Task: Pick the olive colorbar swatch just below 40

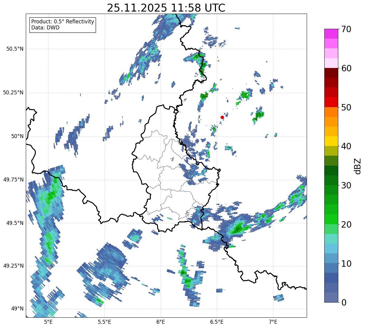Action: tap(331, 151)
